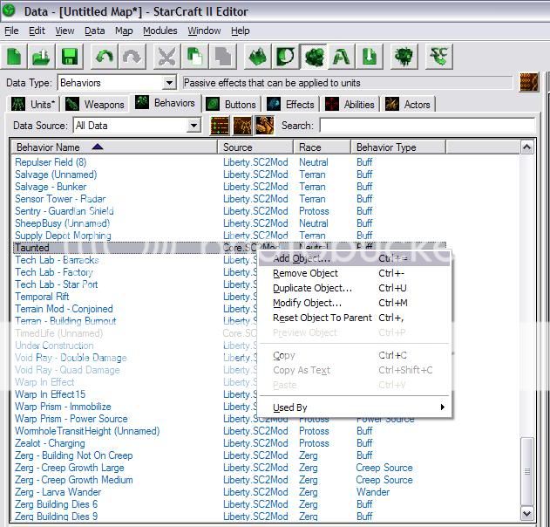Choose Reset Object To Parent

(x=354, y=318)
